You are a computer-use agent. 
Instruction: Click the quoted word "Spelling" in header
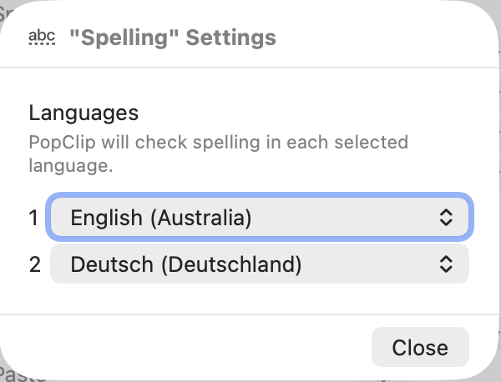pos(124,38)
